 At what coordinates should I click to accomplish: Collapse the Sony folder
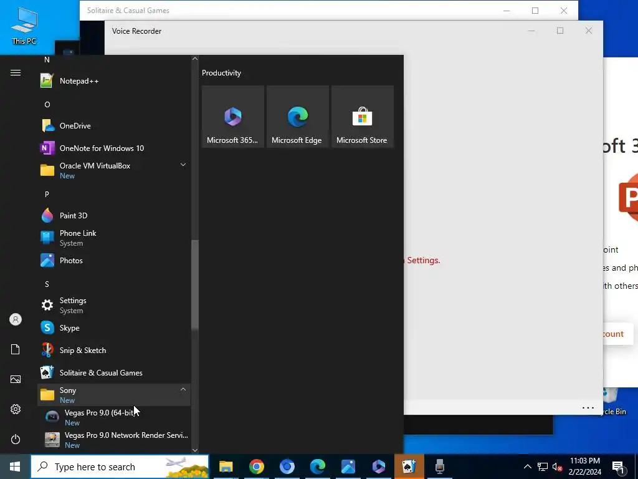pos(114,395)
